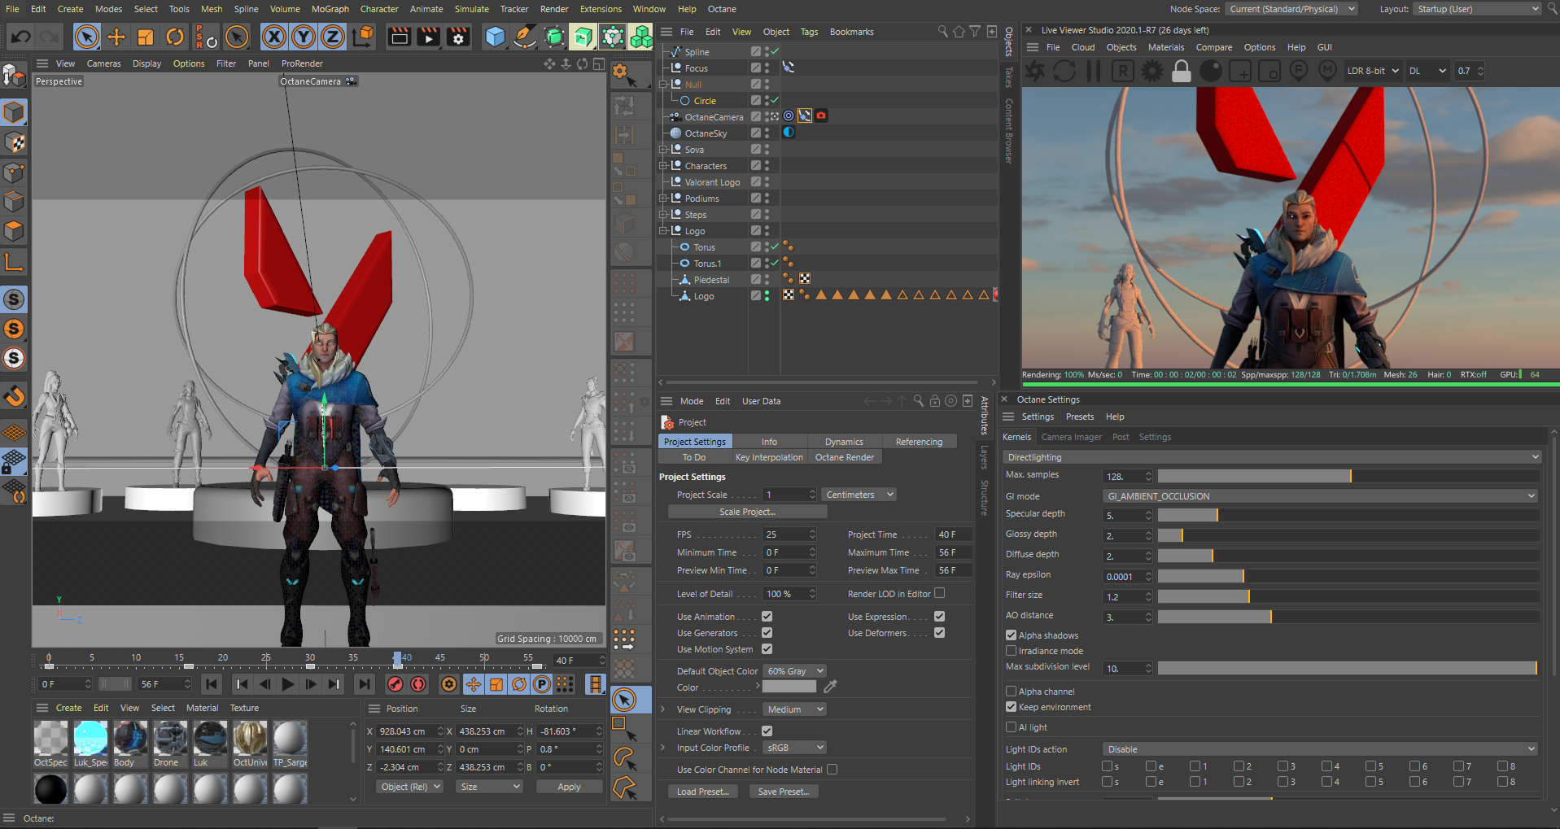Toggle X axis lock
1560x829 pixels.
pyautogui.click(x=274, y=37)
